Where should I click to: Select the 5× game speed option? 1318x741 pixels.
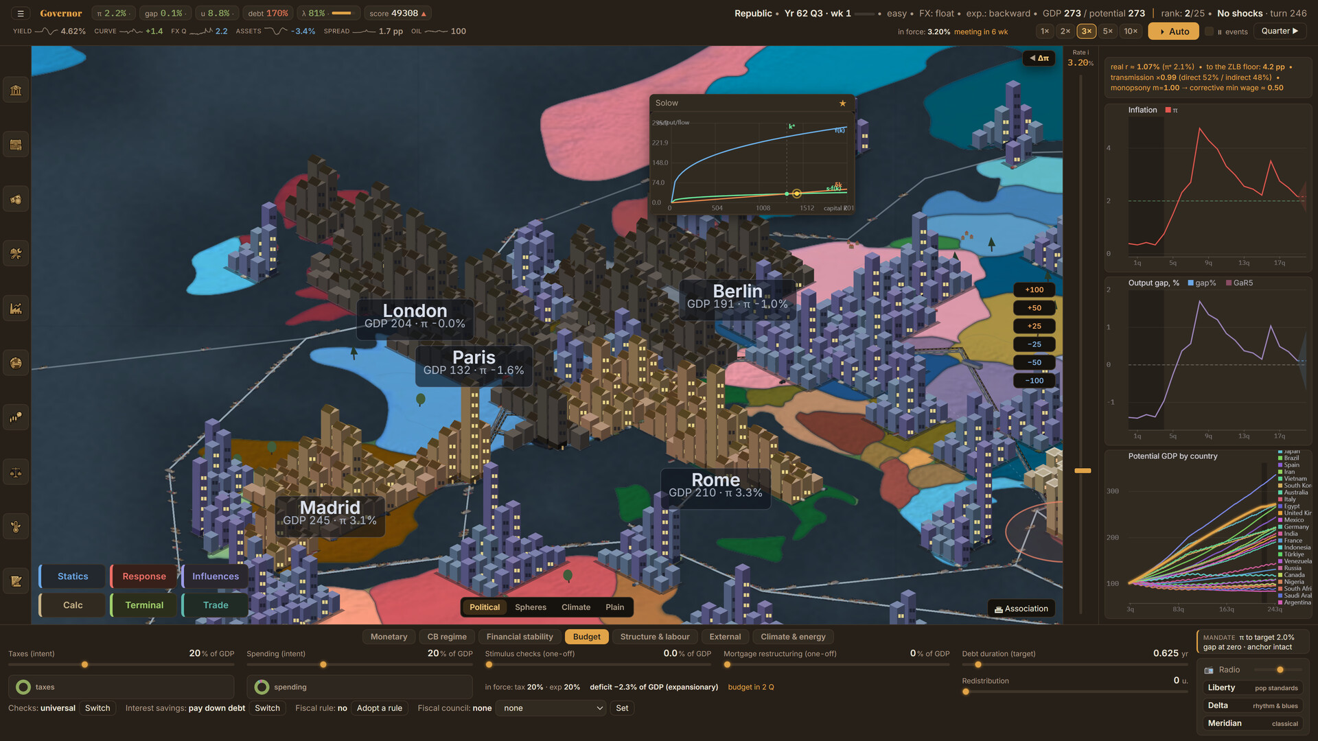pyautogui.click(x=1107, y=31)
